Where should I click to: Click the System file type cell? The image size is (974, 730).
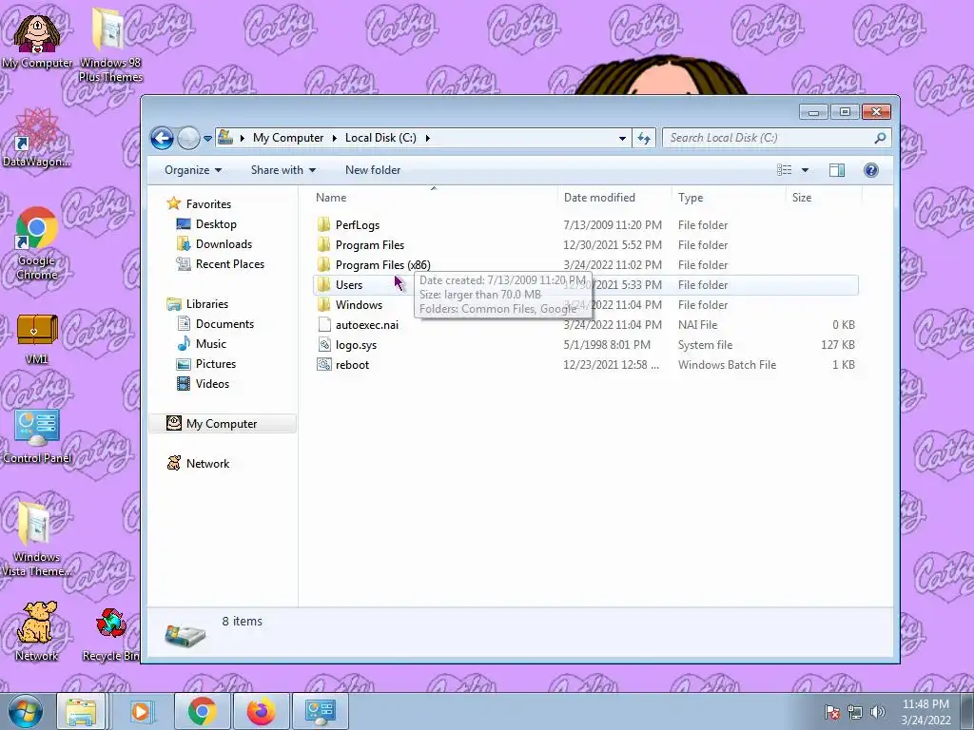click(705, 344)
